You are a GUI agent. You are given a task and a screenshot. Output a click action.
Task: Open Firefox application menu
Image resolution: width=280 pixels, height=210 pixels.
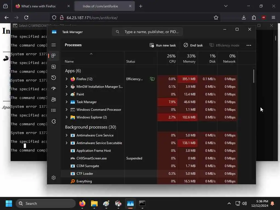tap(273, 17)
